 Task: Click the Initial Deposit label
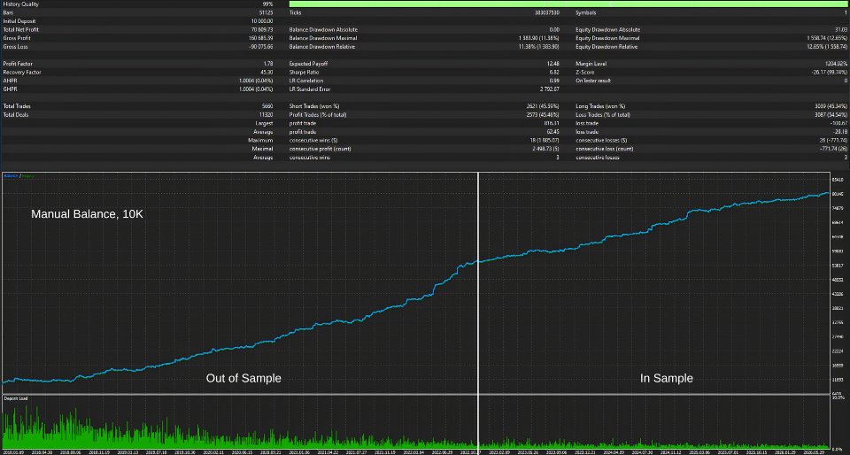pyautogui.click(x=19, y=21)
